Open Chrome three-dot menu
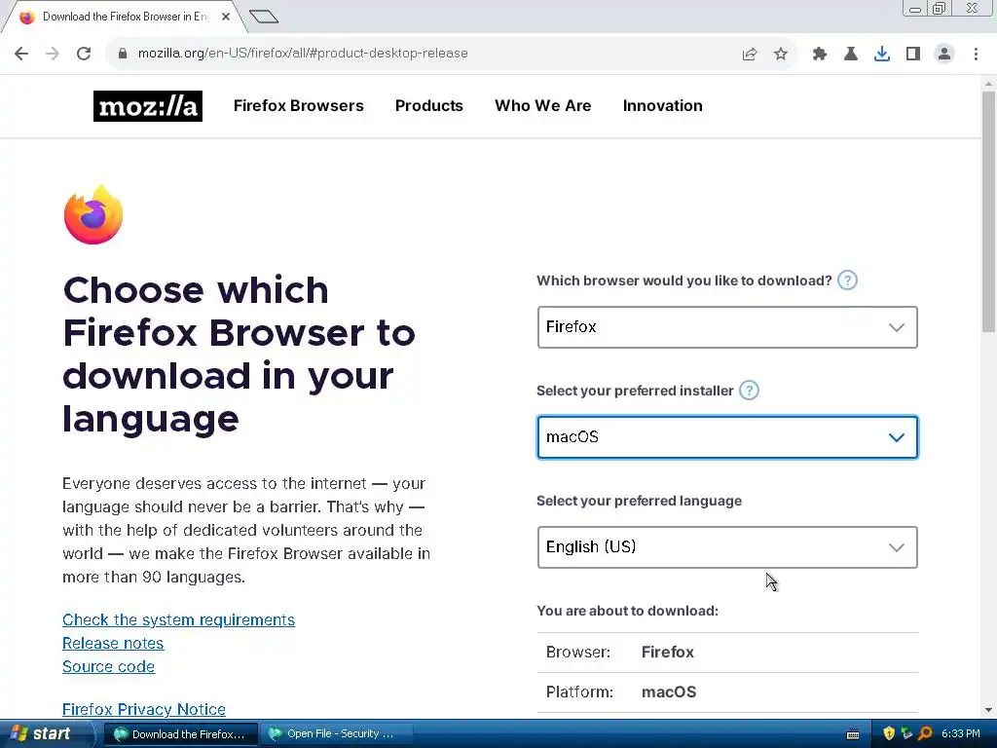Viewport: 997px width, 748px height. (x=976, y=55)
